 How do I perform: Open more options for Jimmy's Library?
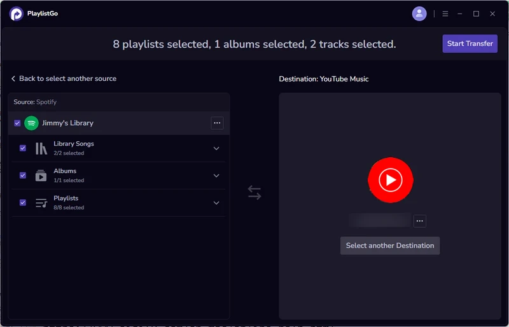[x=217, y=123]
